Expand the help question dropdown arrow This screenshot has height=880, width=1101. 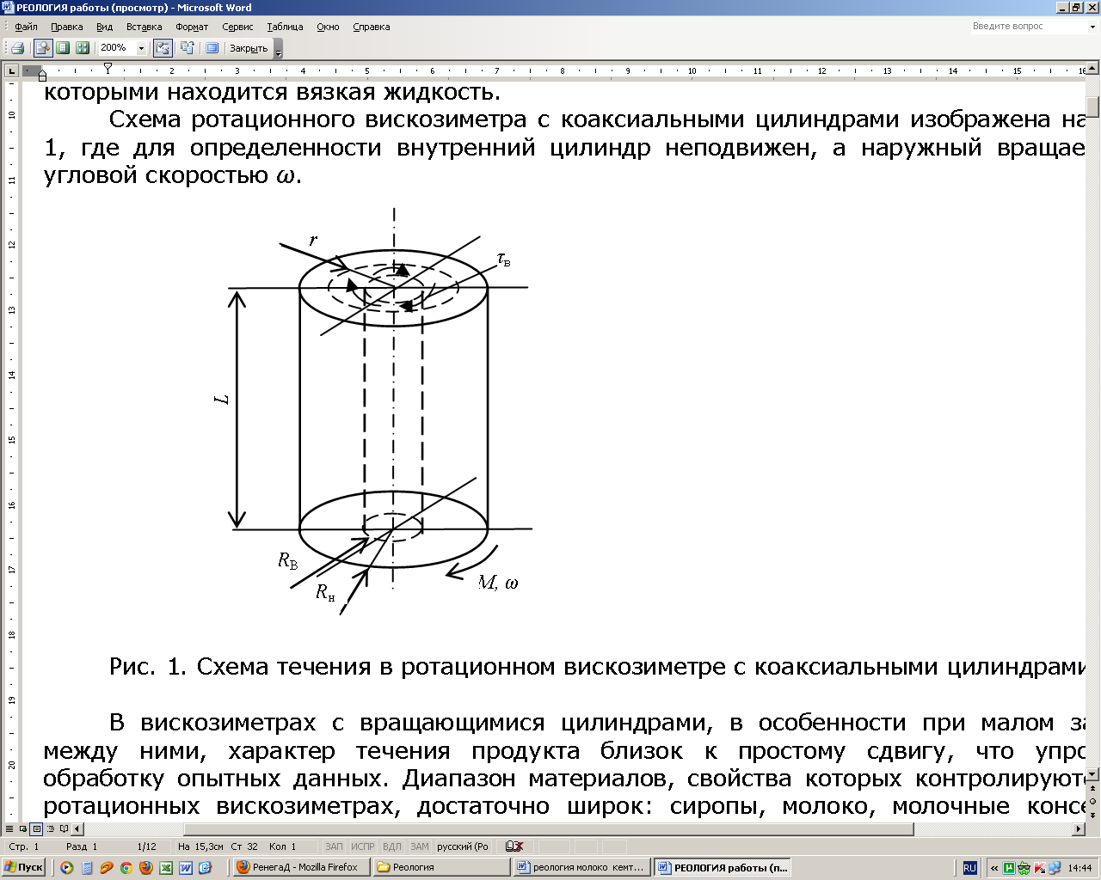click(1092, 27)
